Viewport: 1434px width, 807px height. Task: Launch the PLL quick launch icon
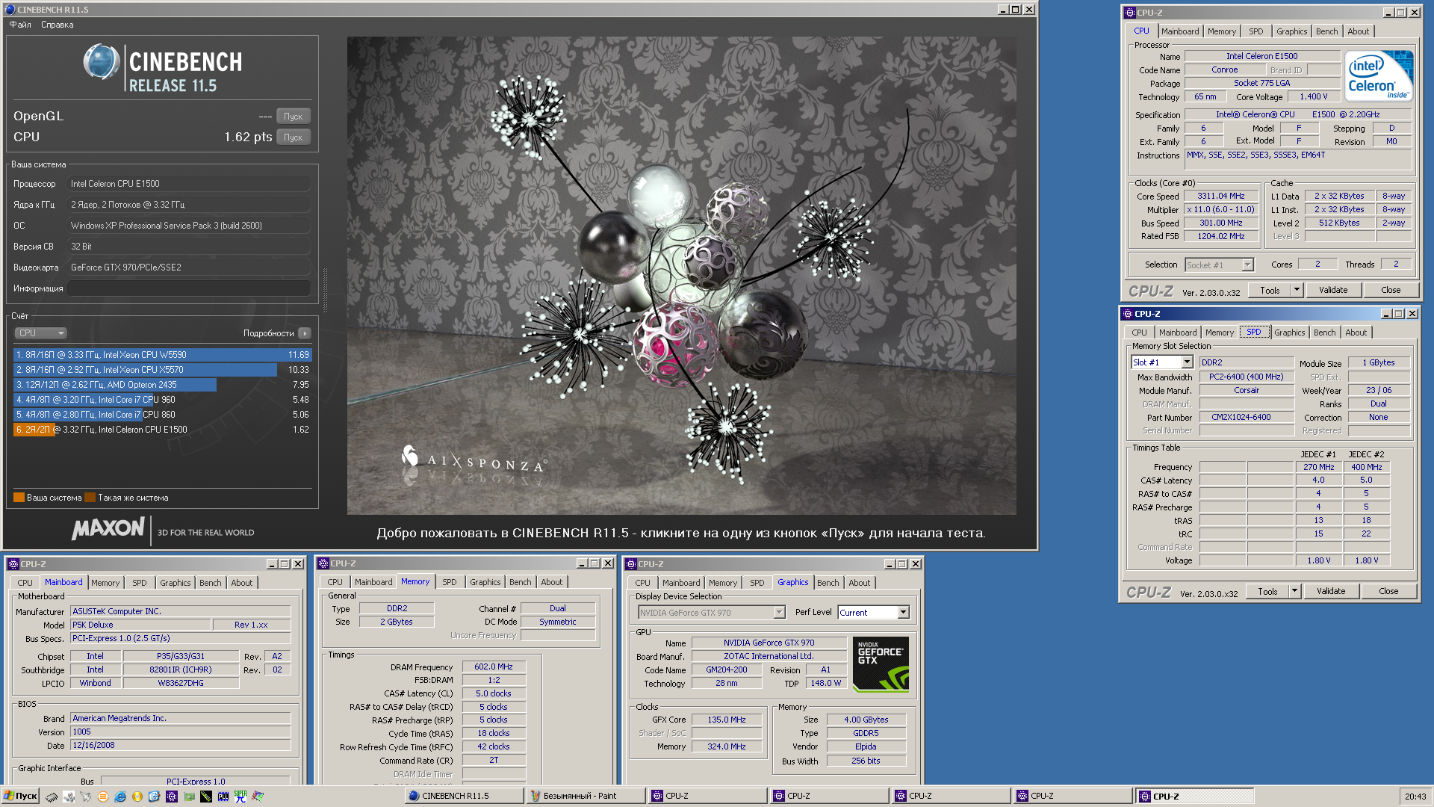223,797
